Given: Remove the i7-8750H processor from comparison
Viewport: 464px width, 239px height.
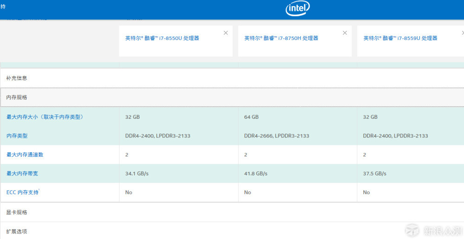Looking at the screenshot, I should pos(345,33).
